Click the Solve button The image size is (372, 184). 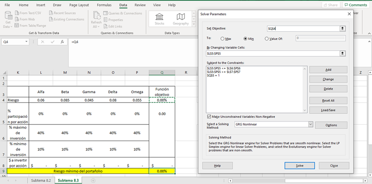[x=299, y=165]
